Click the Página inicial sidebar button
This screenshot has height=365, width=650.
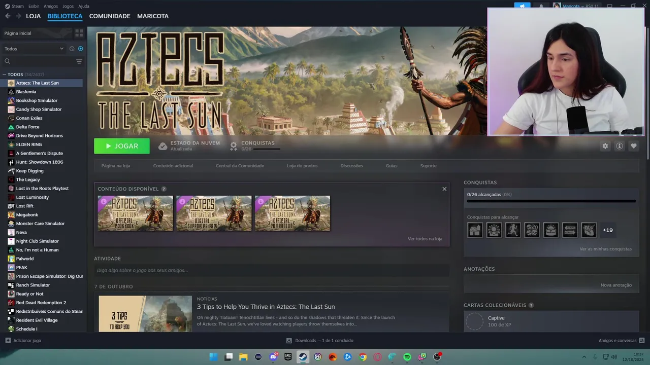[37, 33]
